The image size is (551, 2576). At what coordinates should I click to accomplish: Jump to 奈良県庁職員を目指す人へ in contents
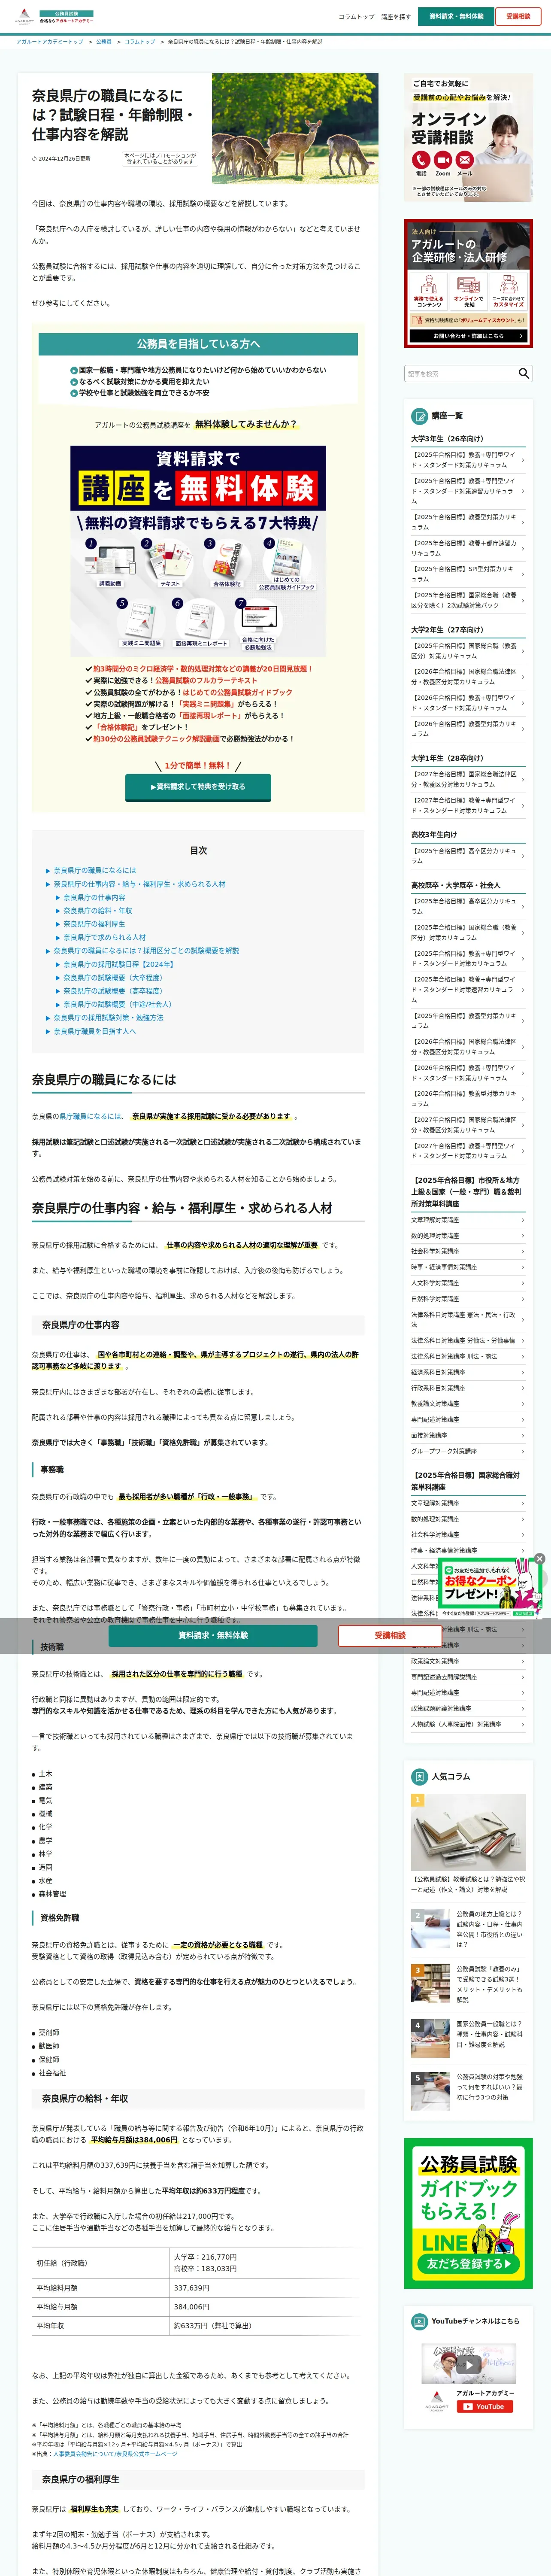94,1031
